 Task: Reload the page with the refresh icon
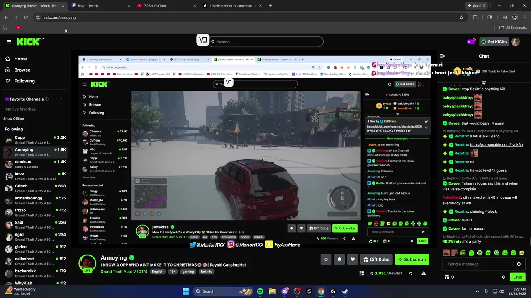point(26,17)
